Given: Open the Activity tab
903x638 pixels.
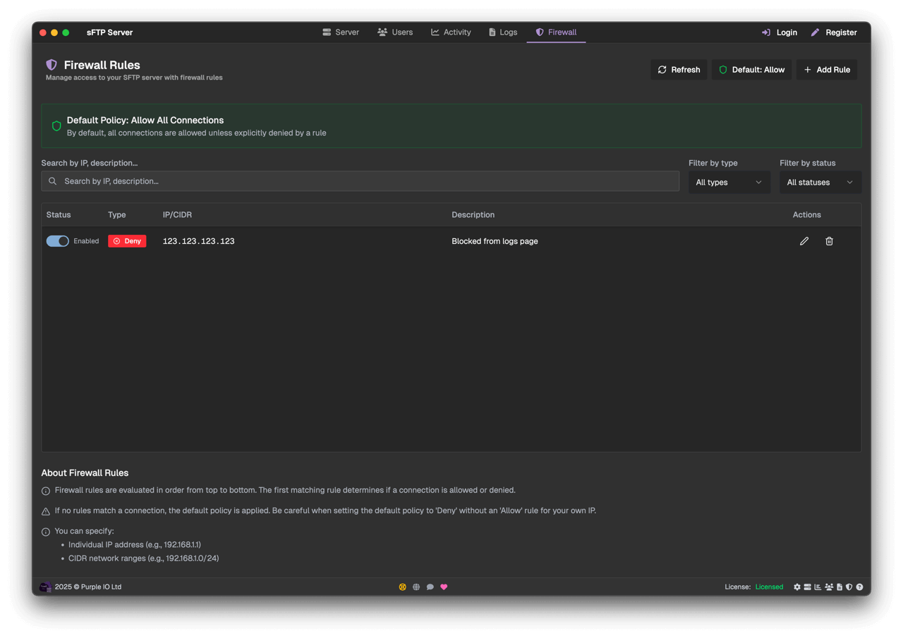Looking at the screenshot, I should pyautogui.click(x=451, y=32).
